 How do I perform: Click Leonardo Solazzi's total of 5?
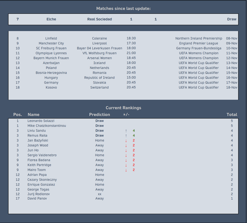232,121
